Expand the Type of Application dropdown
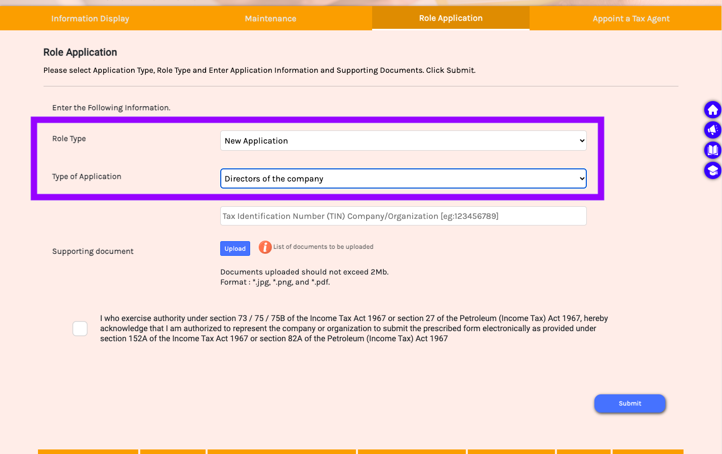The image size is (722, 454). [x=403, y=178]
